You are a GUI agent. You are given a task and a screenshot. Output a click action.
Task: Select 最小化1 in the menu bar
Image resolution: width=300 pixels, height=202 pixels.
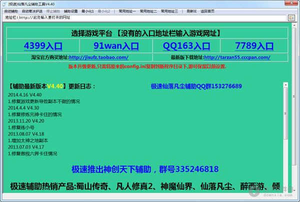(x=87, y=11)
